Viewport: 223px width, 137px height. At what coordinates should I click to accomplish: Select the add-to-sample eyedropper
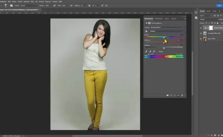pyautogui.click(x=150, y=52)
